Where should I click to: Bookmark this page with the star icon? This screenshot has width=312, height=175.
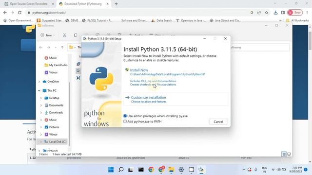coord(267,13)
